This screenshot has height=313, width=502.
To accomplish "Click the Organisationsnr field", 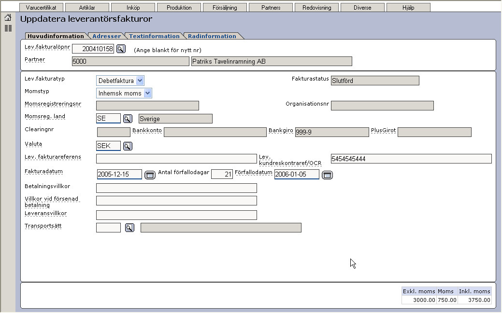I will tap(382, 106).
